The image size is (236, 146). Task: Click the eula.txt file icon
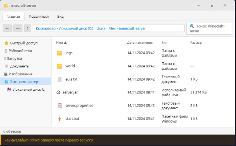60,79
